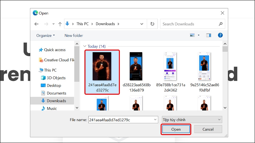The height and width of the screenshot is (143, 255).
Task: Click file name text '89e788b1ce731a2d4362'
Action: coord(171,87)
